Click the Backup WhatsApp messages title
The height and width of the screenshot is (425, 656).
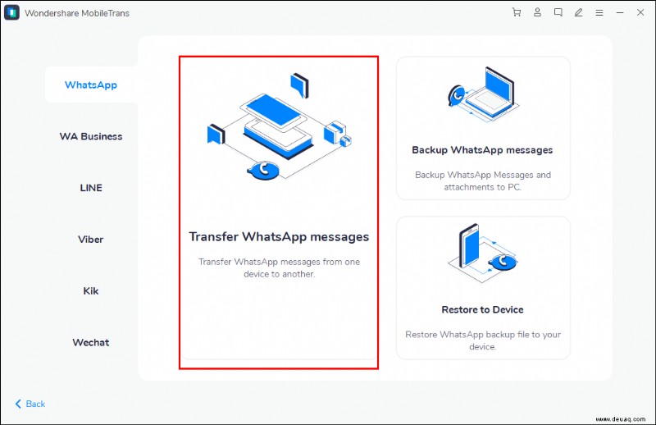(482, 150)
